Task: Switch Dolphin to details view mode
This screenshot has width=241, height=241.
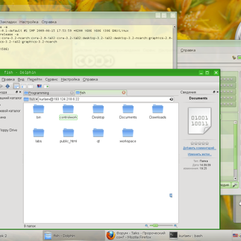Action: (23, 86)
